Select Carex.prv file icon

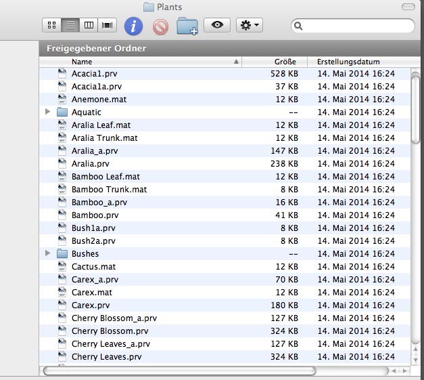tap(62, 305)
